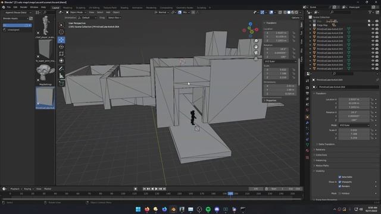
Task: Open the Object properties tab (orange square)
Action: pyautogui.click(x=307, y=117)
